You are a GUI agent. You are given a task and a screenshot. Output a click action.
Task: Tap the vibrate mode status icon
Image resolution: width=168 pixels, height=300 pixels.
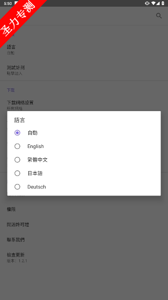tap(147, 3)
